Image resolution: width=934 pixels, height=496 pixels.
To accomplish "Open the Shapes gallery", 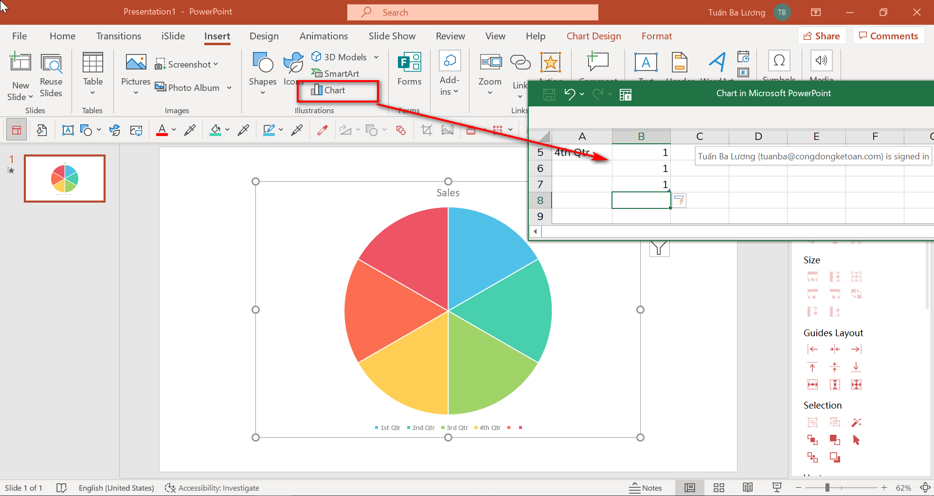I will coord(263,74).
